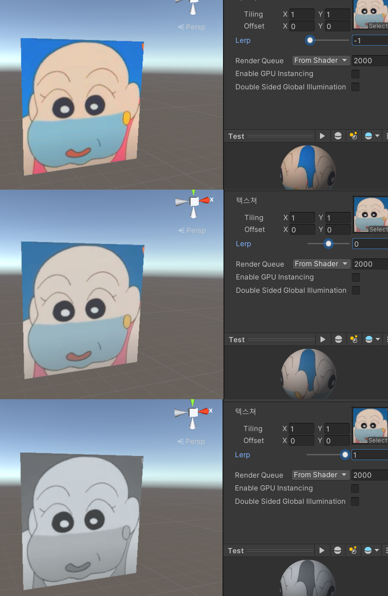This screenshot has height=596, width=388.
Task: Play the Test preview where Lerp is -1
Action: (322, 136)
